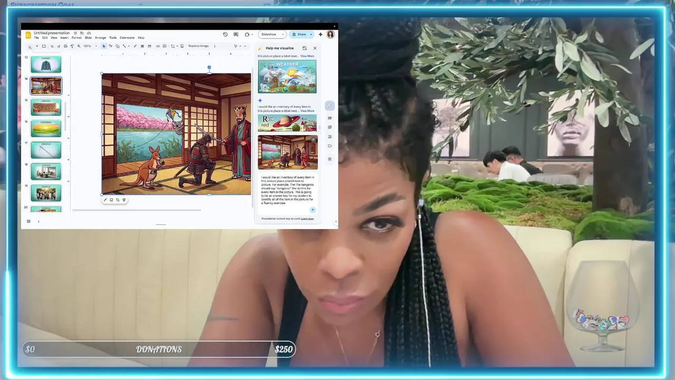Select the Text box tool

[x=110, y=46]
